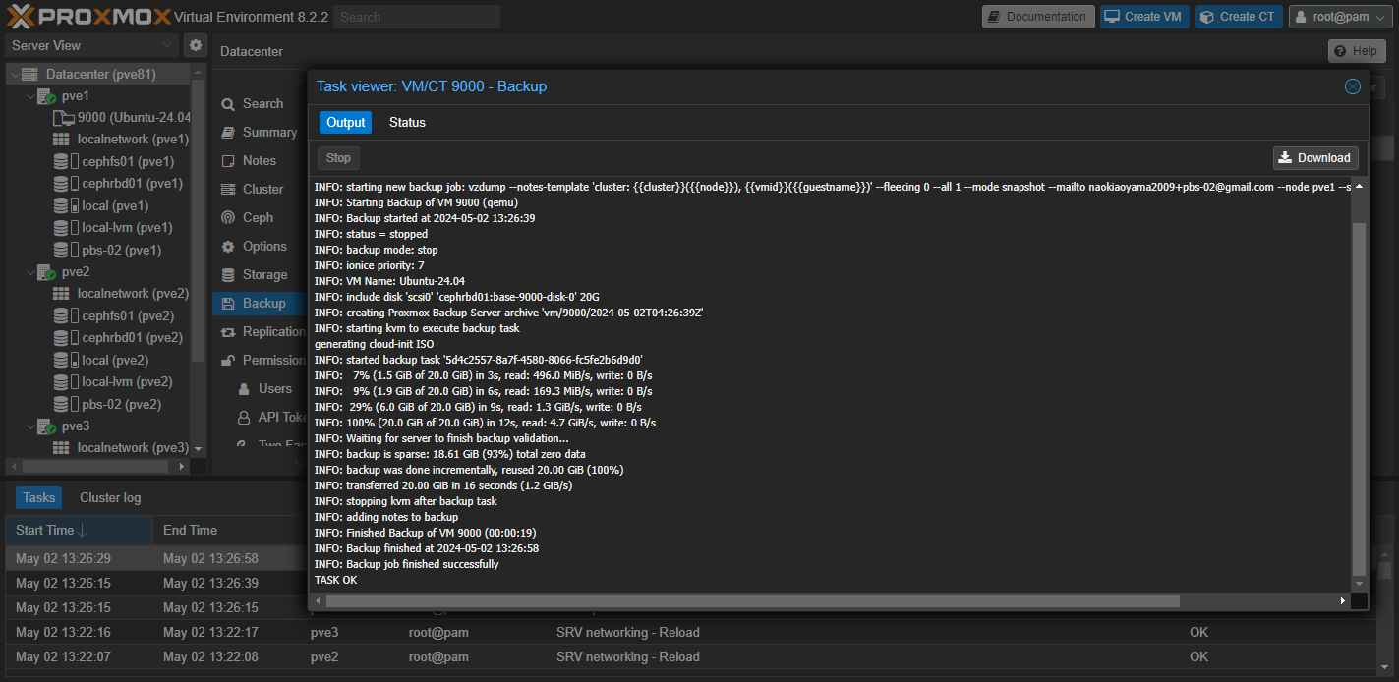Open Replication menu item
The height and width of the screenshot is (682, 1399).
(261, 331)
